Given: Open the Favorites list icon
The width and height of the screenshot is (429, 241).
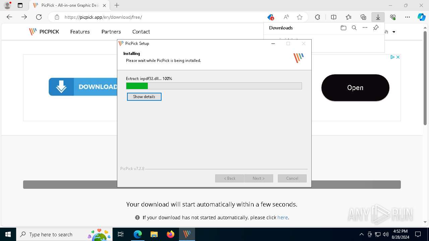Looking at the screenshot, I should click(x=349, y=17).
